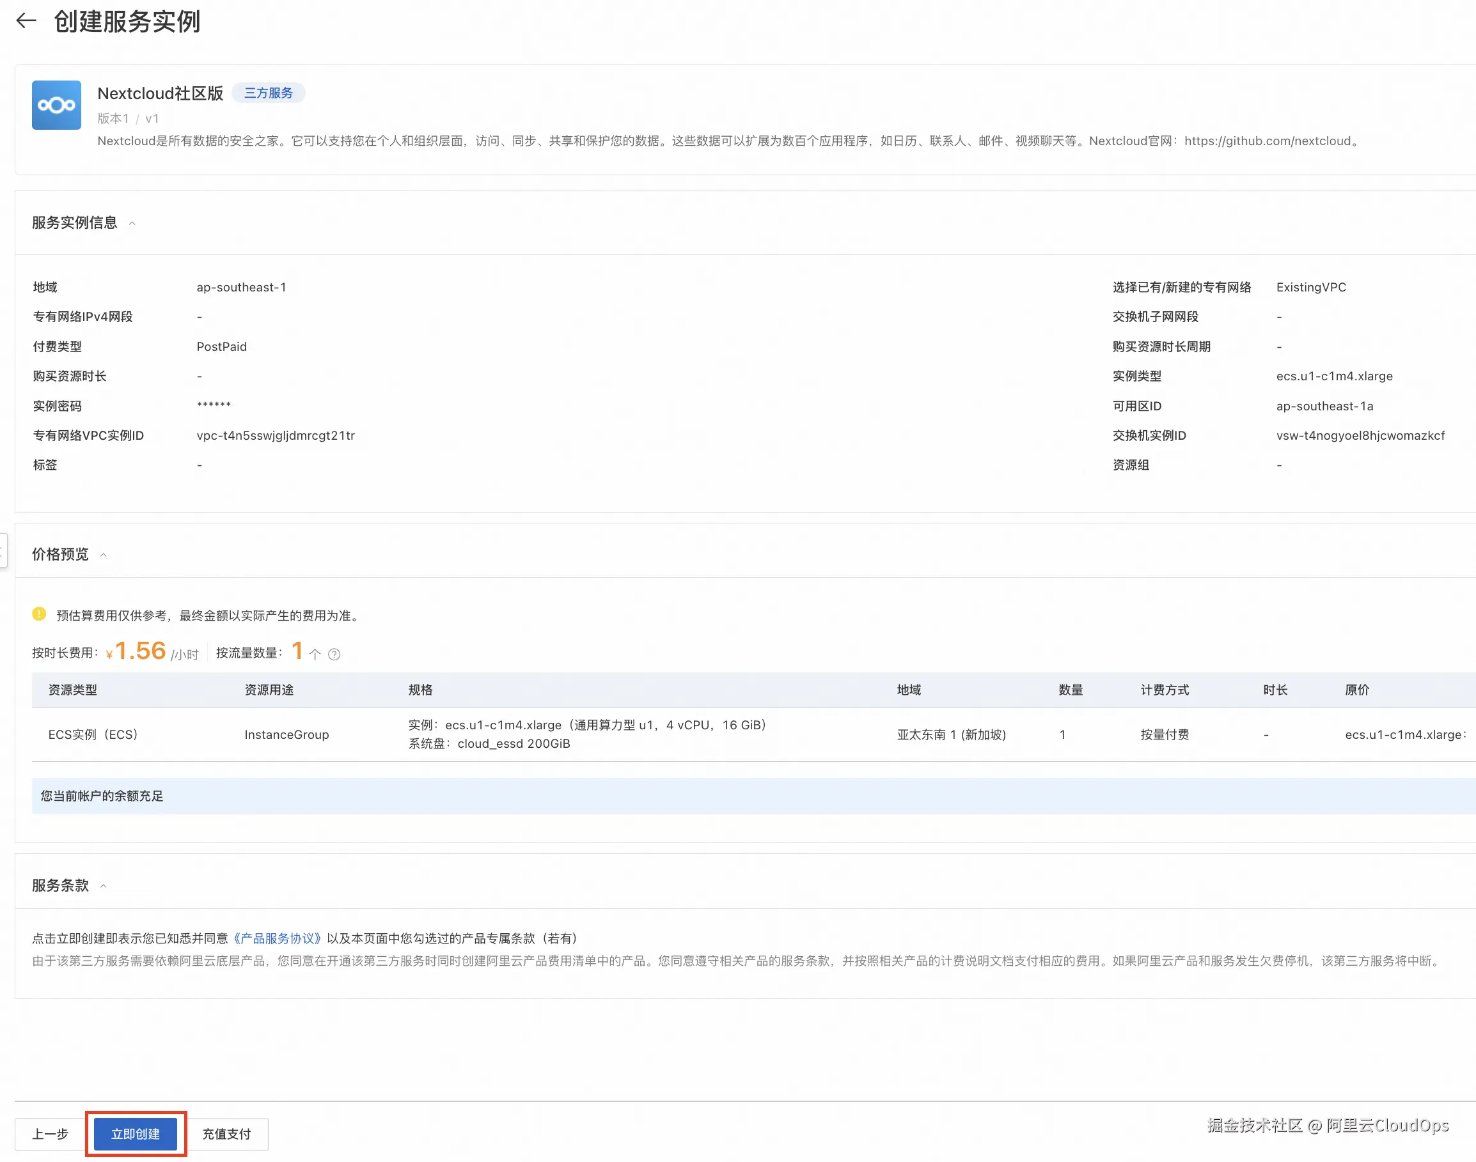Click the VPC instance ID value
The image size is (1476, 1162).
(x=276, y=435)
